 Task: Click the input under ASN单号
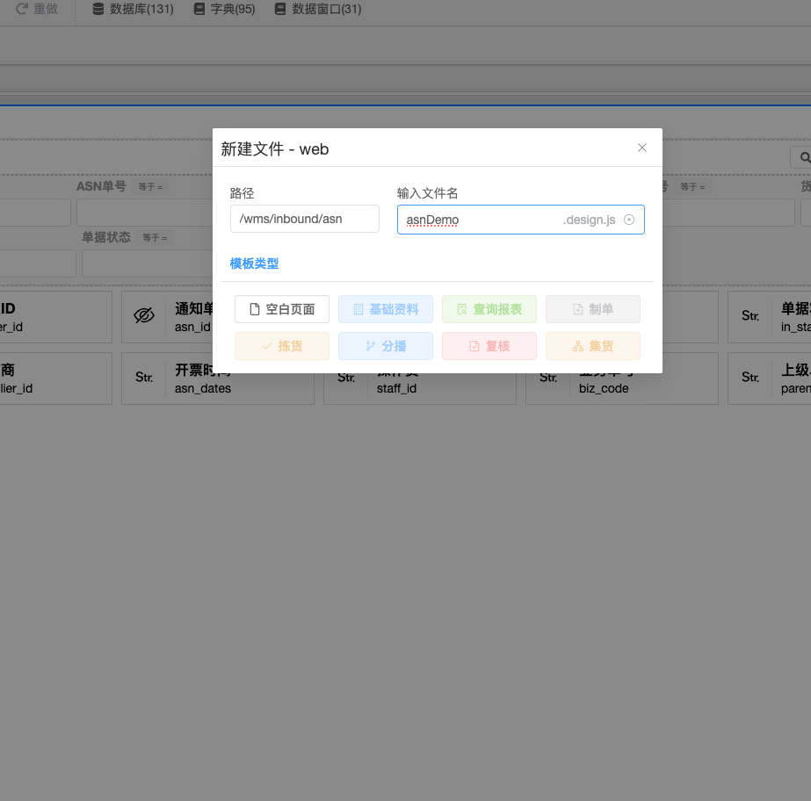tap(144, 213)
